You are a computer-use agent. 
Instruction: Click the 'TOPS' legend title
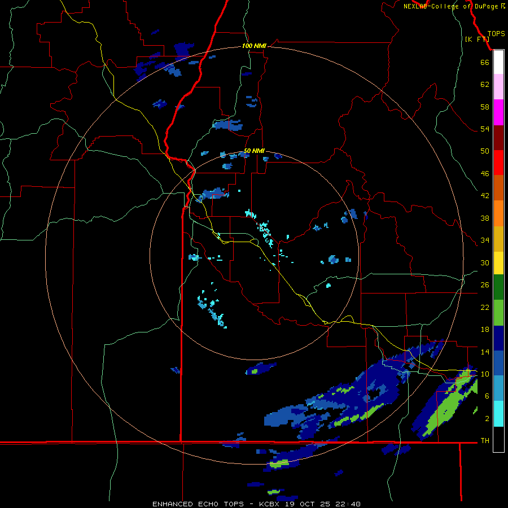(496, 34)
